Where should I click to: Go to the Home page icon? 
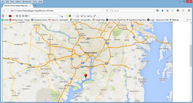[x=168, y=11]
